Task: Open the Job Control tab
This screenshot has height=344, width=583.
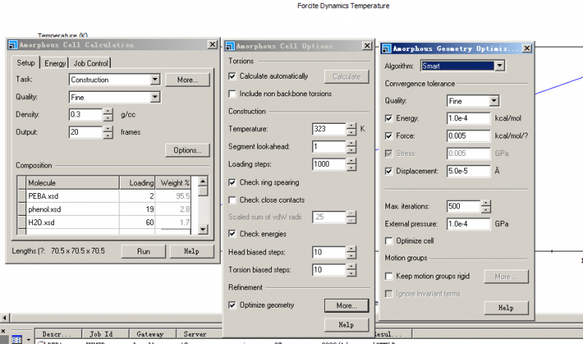Action: (91, 63)
